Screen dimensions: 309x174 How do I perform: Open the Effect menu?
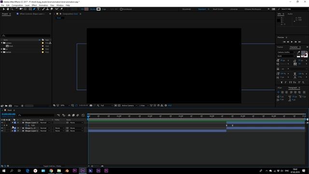(34, 5)
